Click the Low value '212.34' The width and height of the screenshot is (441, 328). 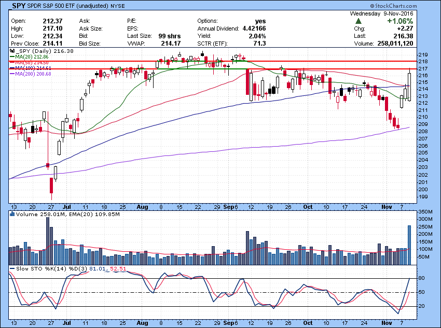(x=52, y=36)
